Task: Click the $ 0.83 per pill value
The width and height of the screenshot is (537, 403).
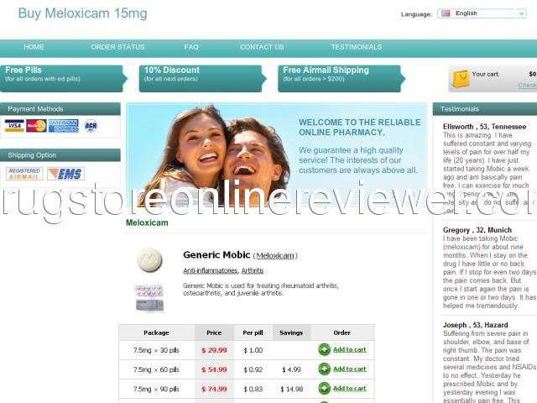Action: (253, 389)
